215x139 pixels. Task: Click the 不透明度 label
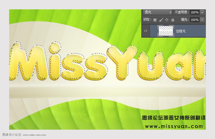[x=182, y=12]
